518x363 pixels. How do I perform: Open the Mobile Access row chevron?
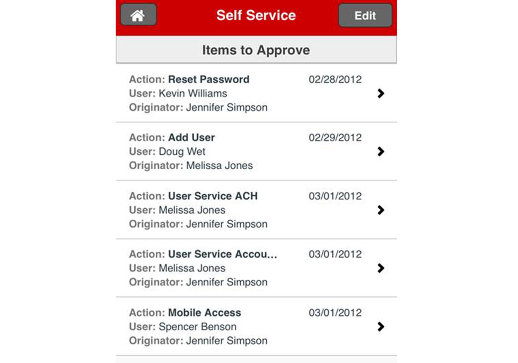(381, 327)
